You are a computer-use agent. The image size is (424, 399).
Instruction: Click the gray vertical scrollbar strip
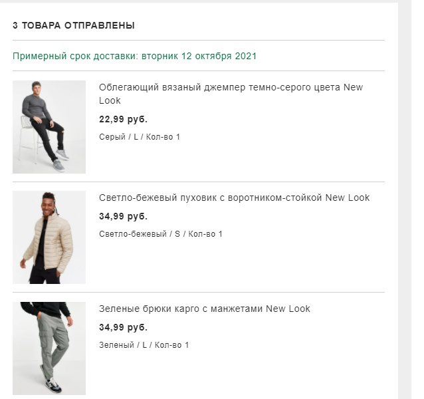(x=405, y=201)
